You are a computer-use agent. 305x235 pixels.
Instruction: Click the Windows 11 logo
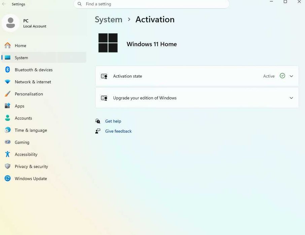[x=108, y=43]
